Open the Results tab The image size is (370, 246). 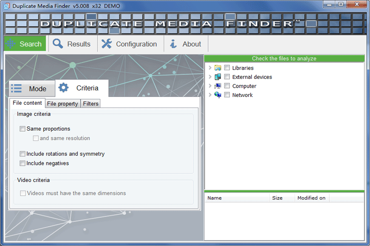(x=73, y=44)
